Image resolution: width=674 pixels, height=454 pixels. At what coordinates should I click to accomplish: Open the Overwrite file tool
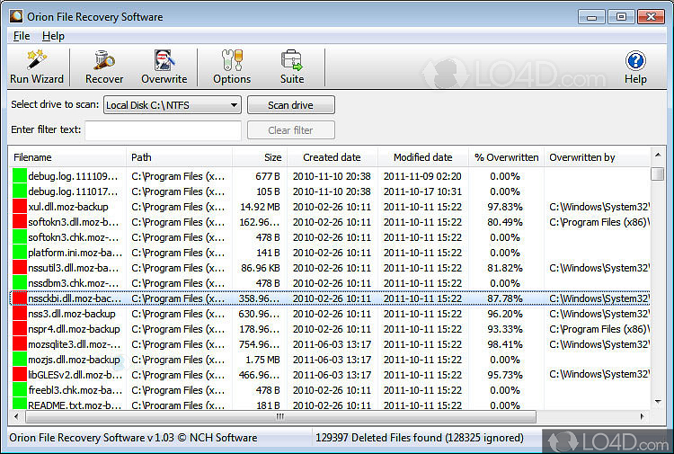click(x=164, y=67)
